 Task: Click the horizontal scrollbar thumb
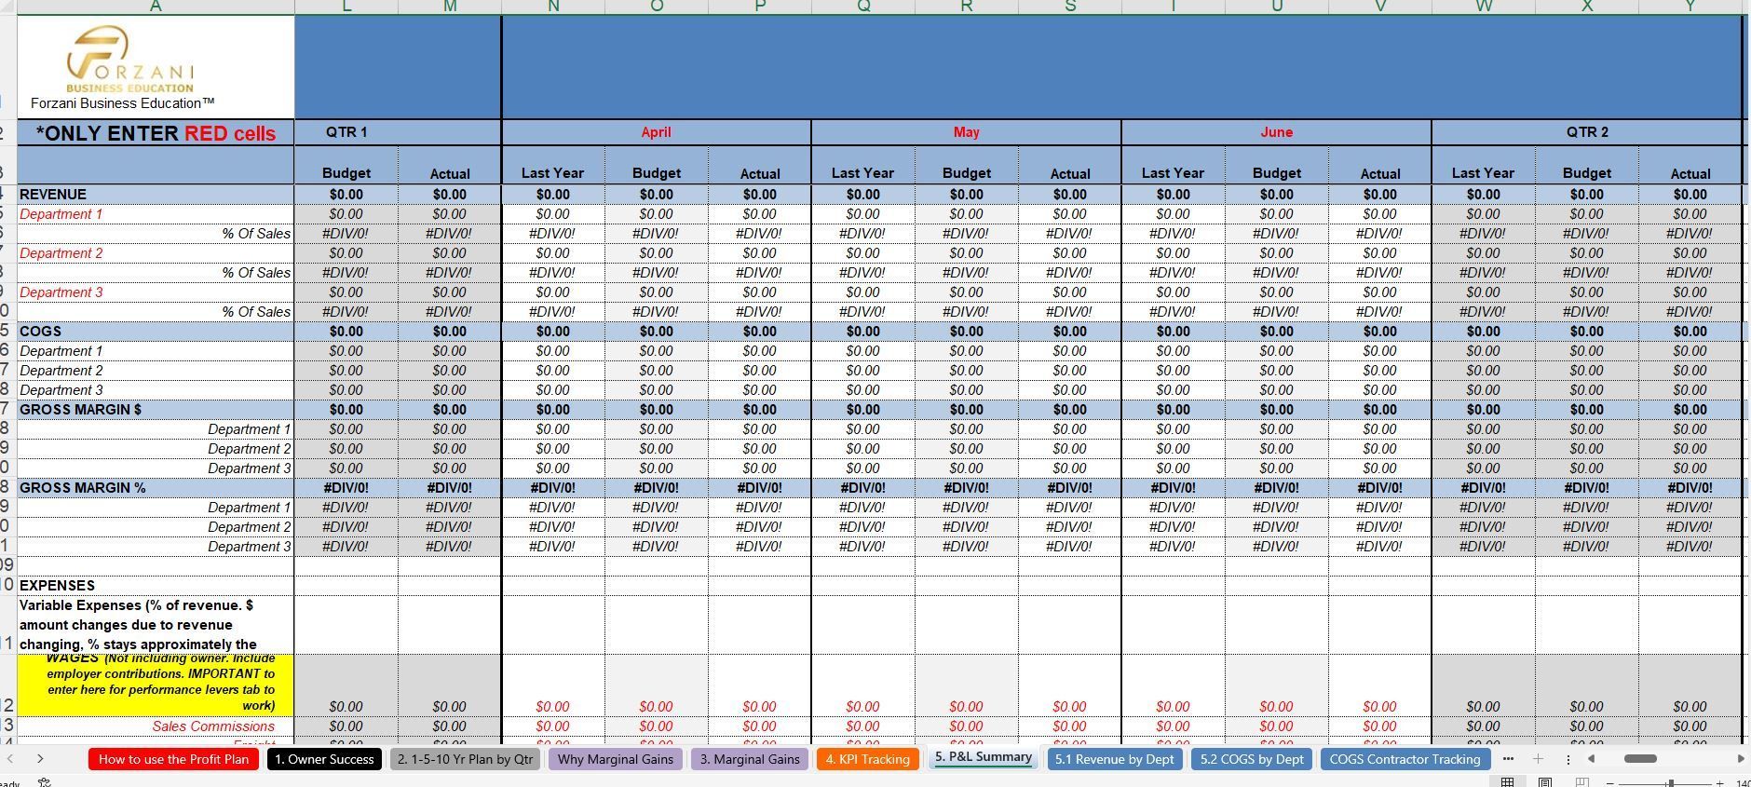[x=1640, y=759]
